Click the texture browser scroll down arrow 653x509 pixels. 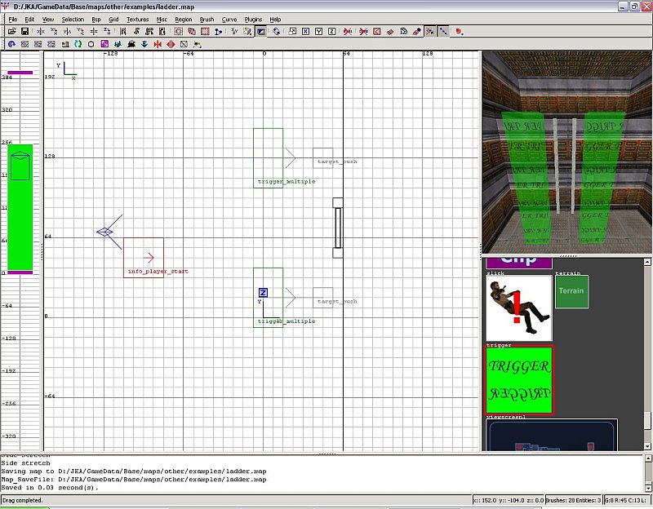(x=648, y=445)
